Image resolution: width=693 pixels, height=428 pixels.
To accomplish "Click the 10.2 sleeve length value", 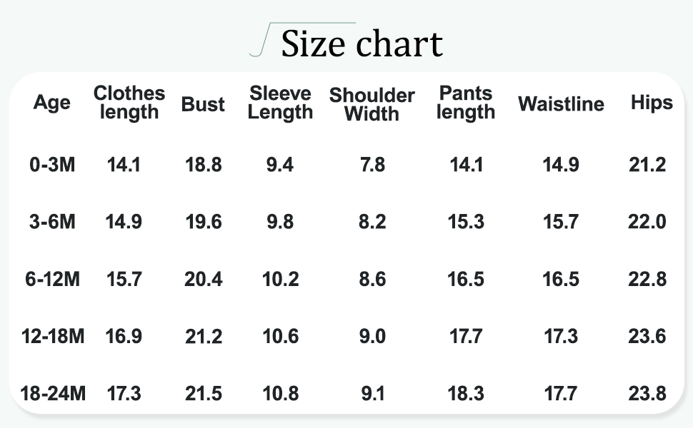I will pos(280,279).
